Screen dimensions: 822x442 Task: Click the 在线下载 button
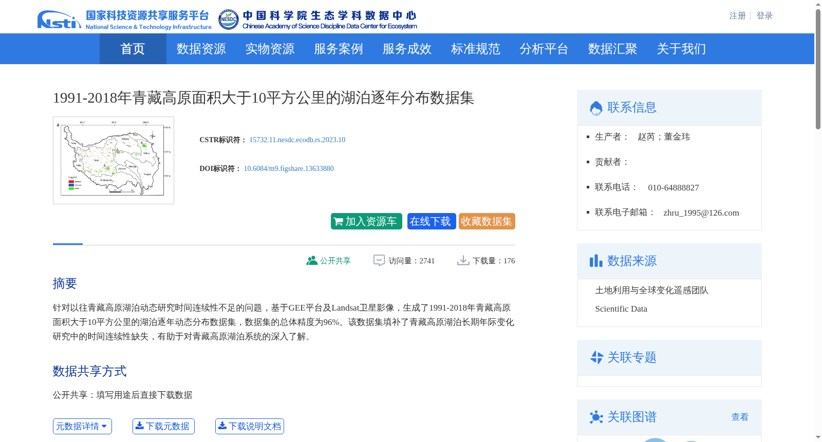[x=432, y=221]
